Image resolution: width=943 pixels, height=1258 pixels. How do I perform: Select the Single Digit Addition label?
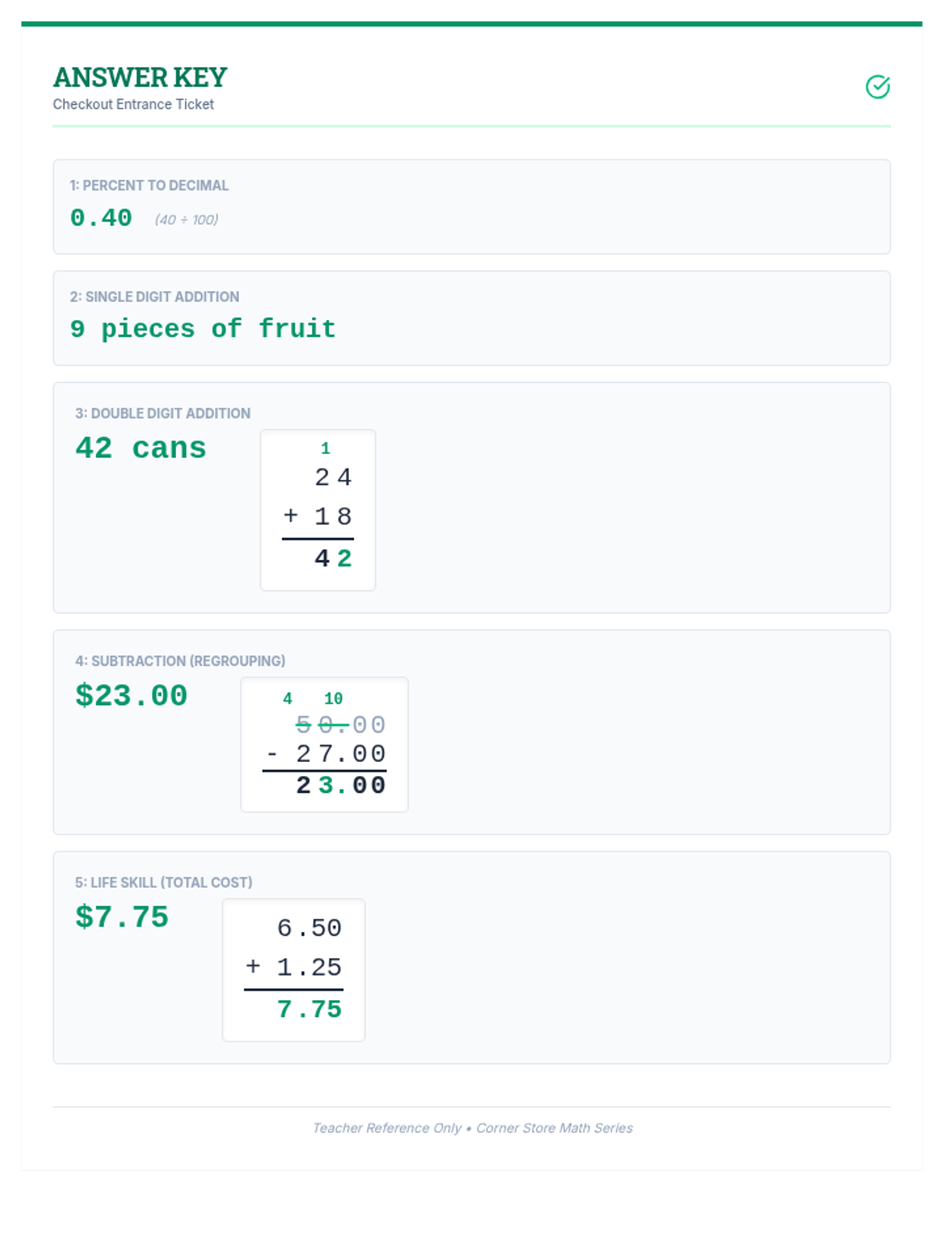point(154,297)
